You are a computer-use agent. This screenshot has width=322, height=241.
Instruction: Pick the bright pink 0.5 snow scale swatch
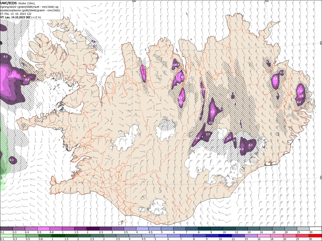point(43,229)
